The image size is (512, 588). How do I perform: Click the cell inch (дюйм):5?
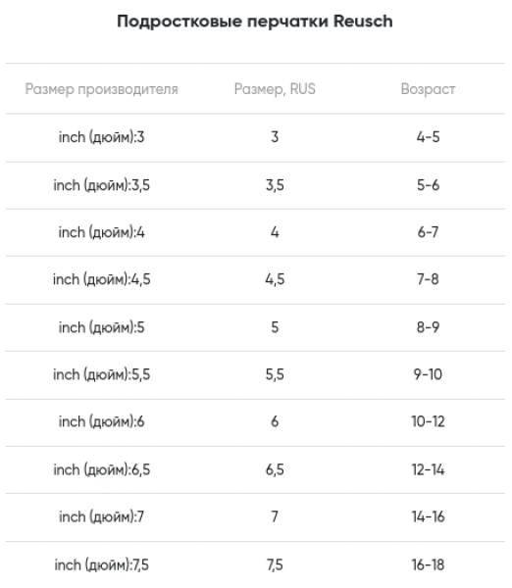[101, 327]
